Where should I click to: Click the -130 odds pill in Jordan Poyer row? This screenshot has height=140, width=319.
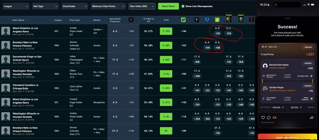click(x=217, y=34)
